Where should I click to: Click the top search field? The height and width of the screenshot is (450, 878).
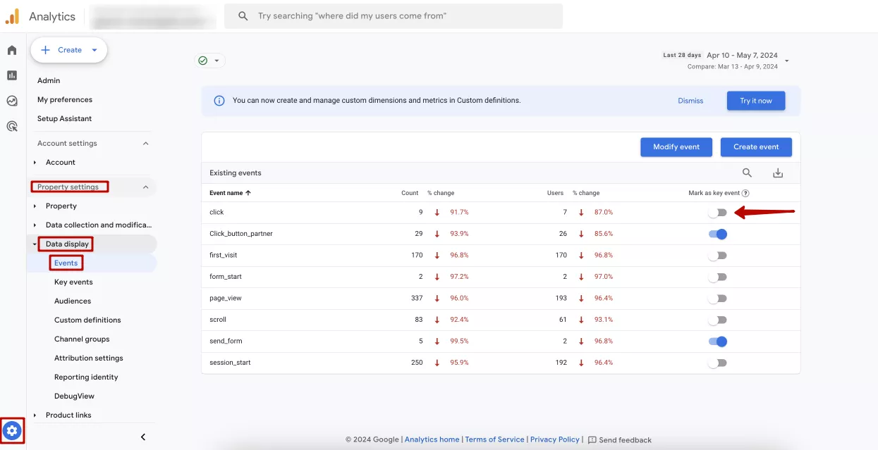(x=394, y=16)
